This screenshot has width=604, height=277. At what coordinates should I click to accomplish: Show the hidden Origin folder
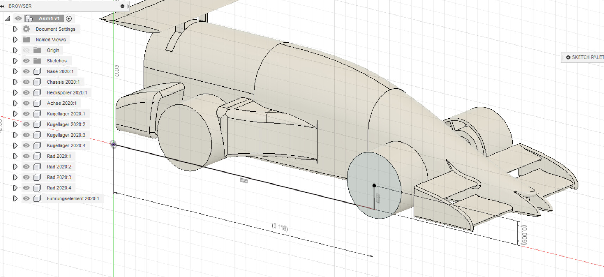point(26,50)
